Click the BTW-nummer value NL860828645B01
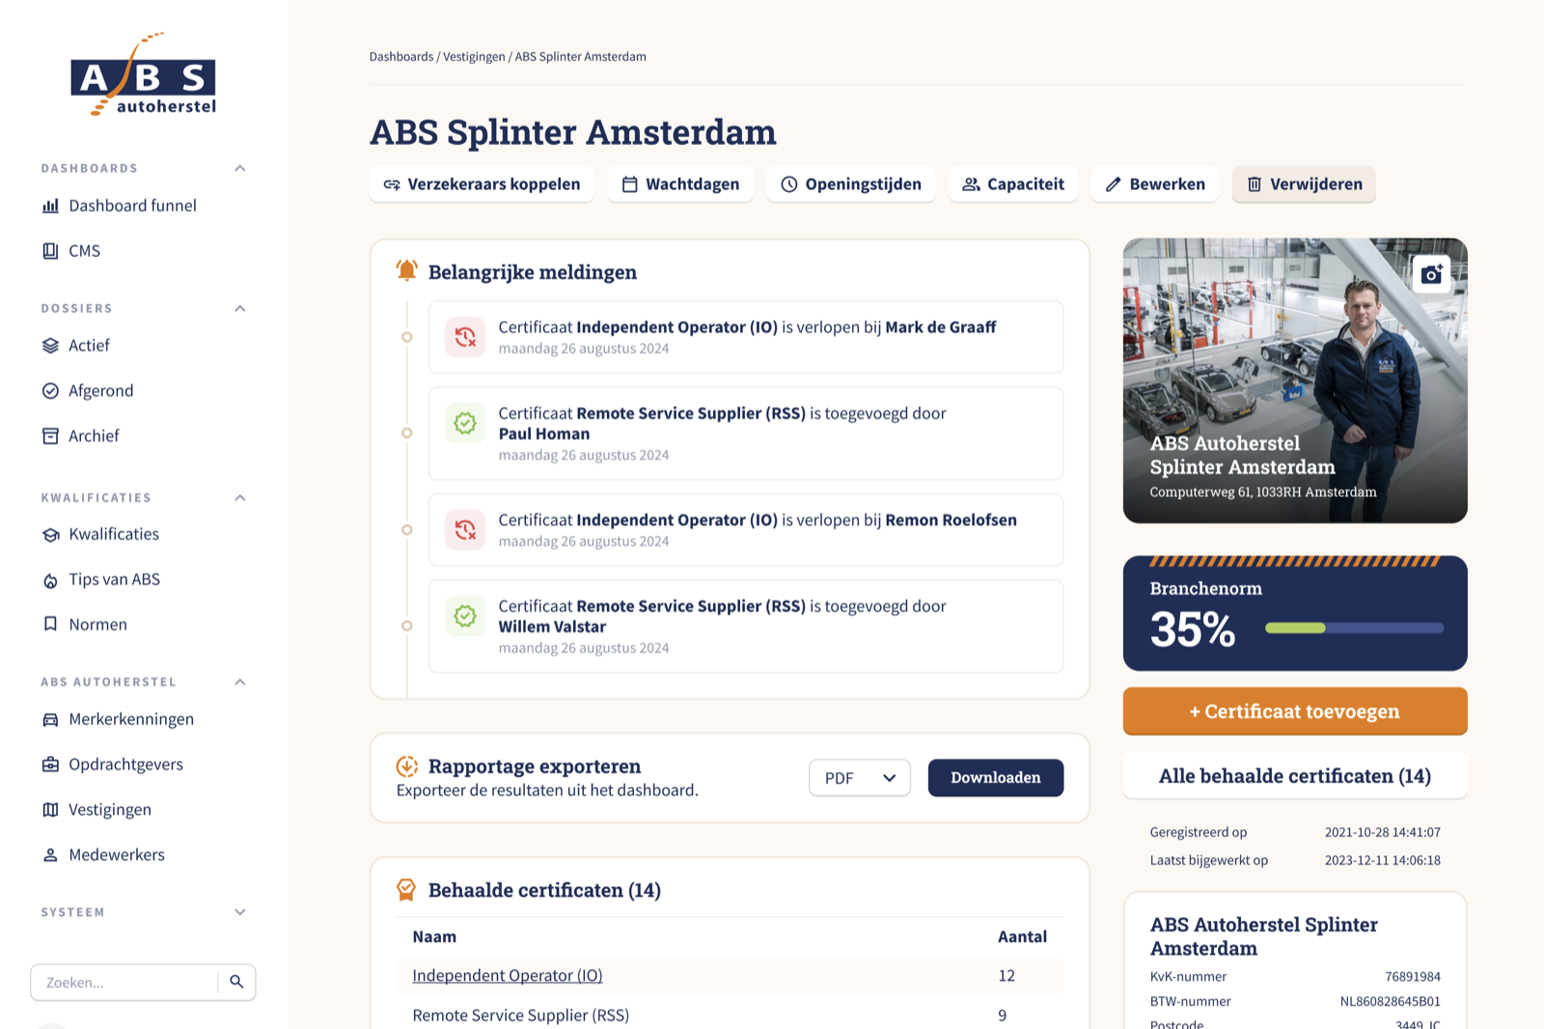 [1391, 1002]
